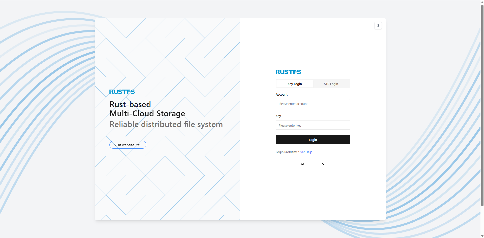This screenshot has width=484, height=238.
Task: Focus the Account input field
Action: point(313,104)
